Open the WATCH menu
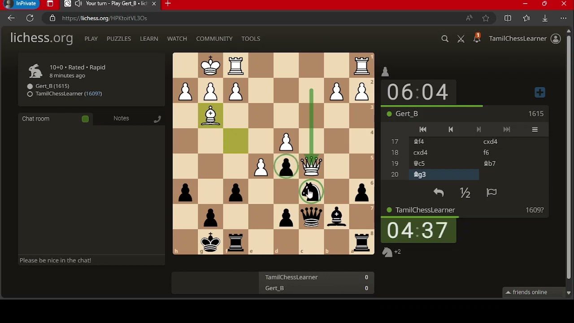 [x=177, y=39]
